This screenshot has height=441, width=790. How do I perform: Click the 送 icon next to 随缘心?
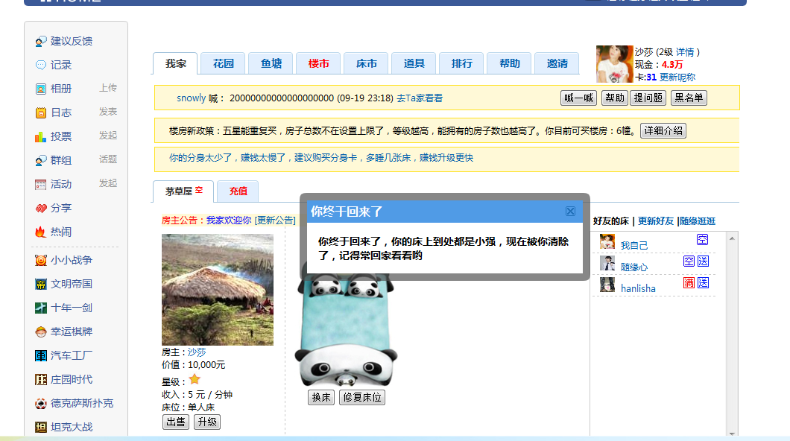click(703, 261)
